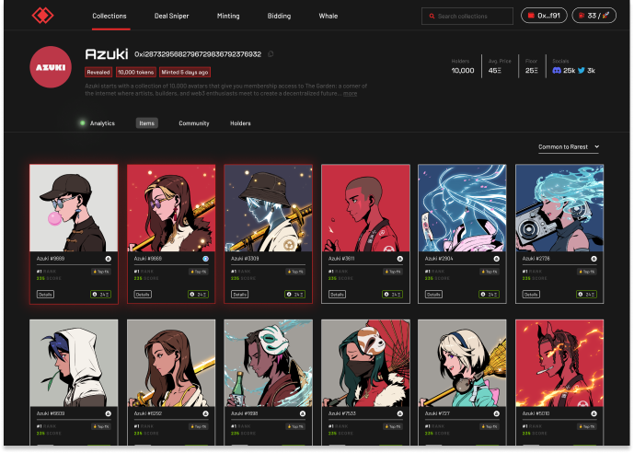Open the wallet 0x...f91 menu

click(x=544, y=16)
